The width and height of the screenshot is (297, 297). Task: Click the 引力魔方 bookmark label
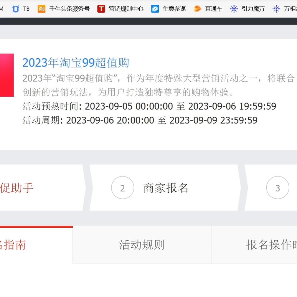tap(253, 9)
